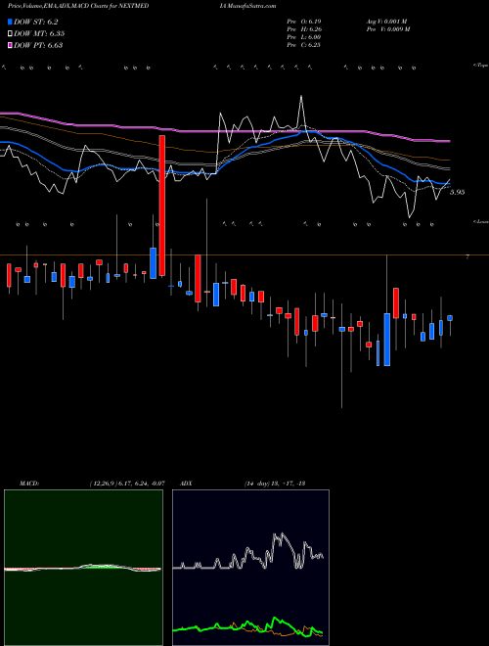The width and height of the screenshot is (489, 646).
Task: Click the 'Pre L: 6.00' low value
Action: 304,37
